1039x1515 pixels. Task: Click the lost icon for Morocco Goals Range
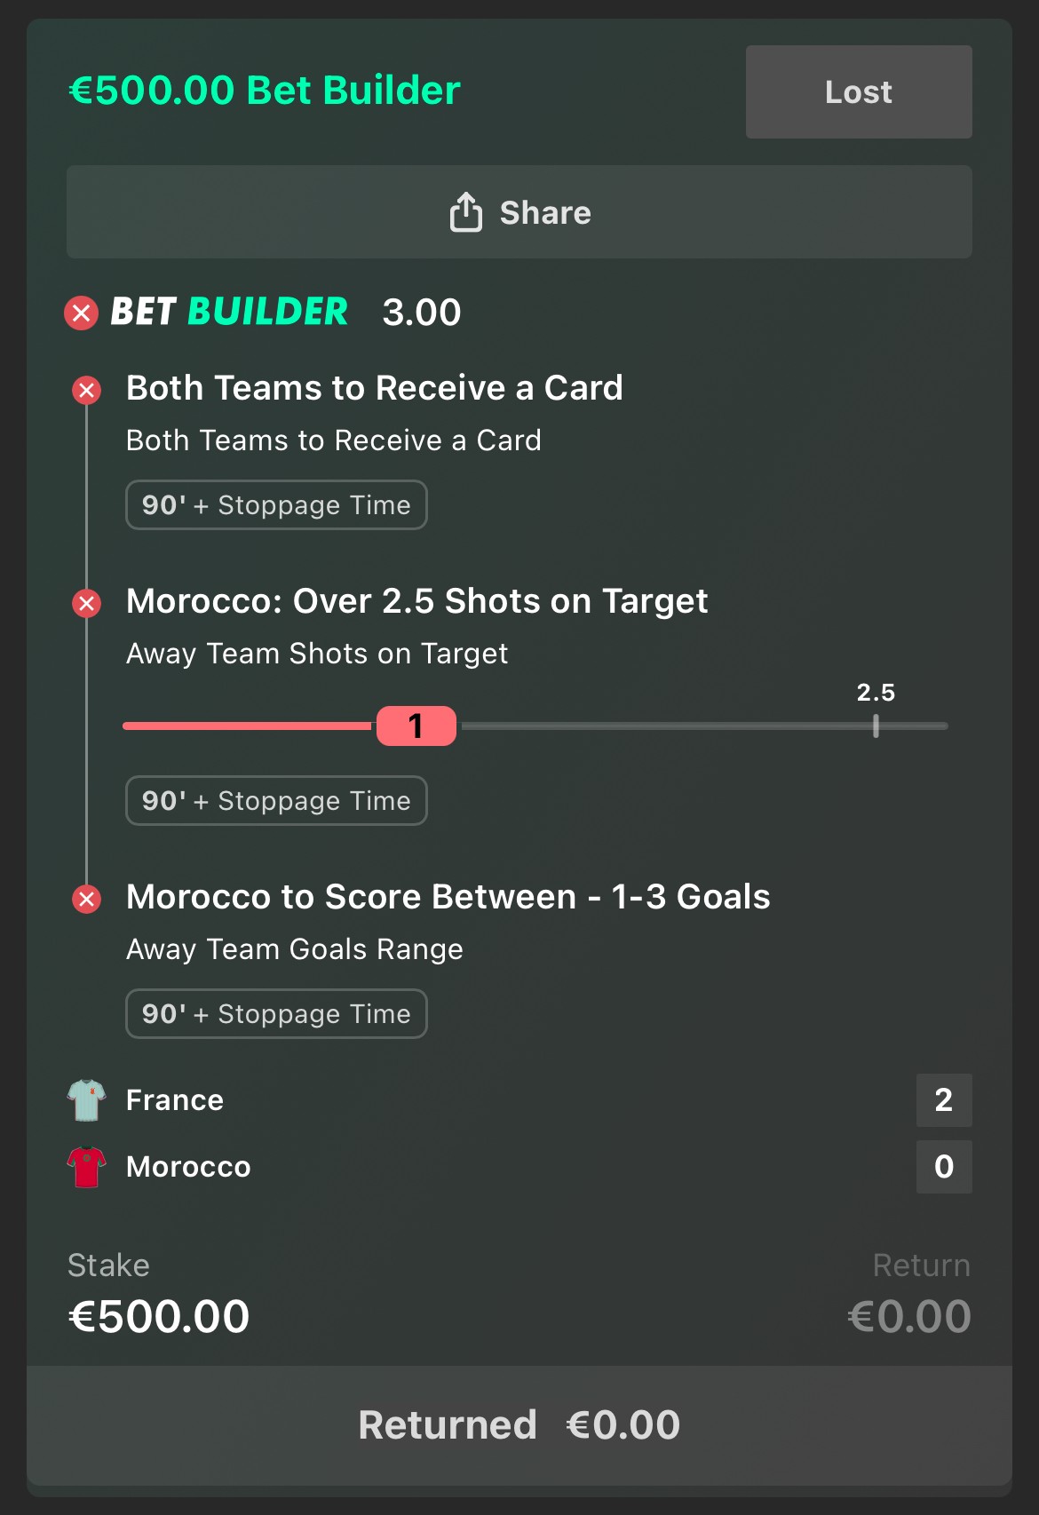(x=86, y=899)
